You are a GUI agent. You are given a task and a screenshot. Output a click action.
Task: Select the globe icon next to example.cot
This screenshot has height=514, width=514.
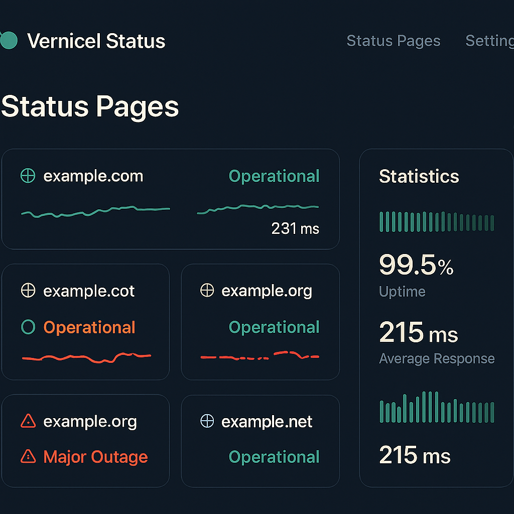(29, 290)
